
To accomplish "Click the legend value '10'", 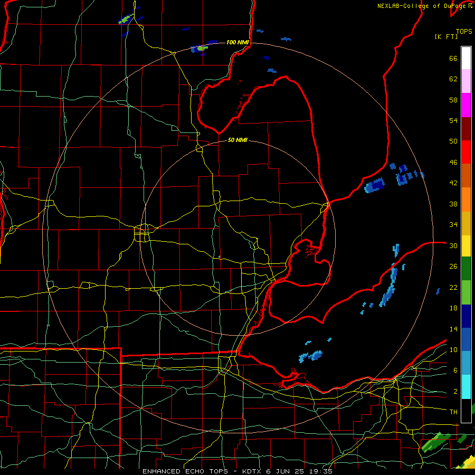I will tap(453, 350).
